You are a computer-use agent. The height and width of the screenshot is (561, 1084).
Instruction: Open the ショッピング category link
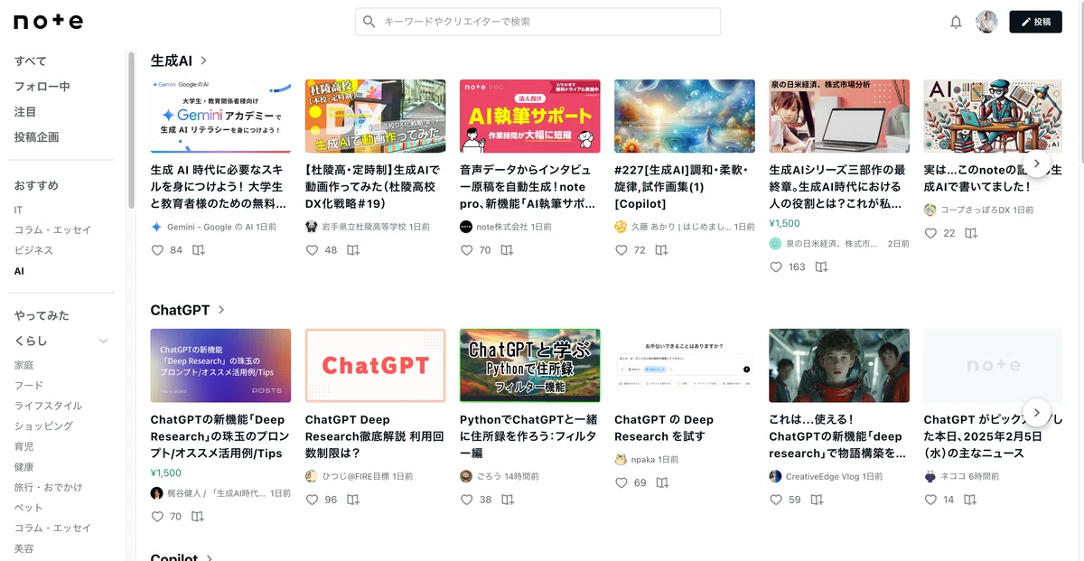(43, 425)
